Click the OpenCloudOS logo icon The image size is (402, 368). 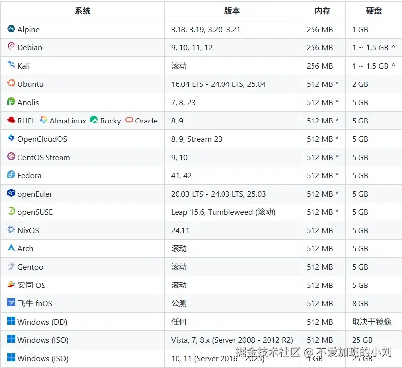tap(11, 138)
